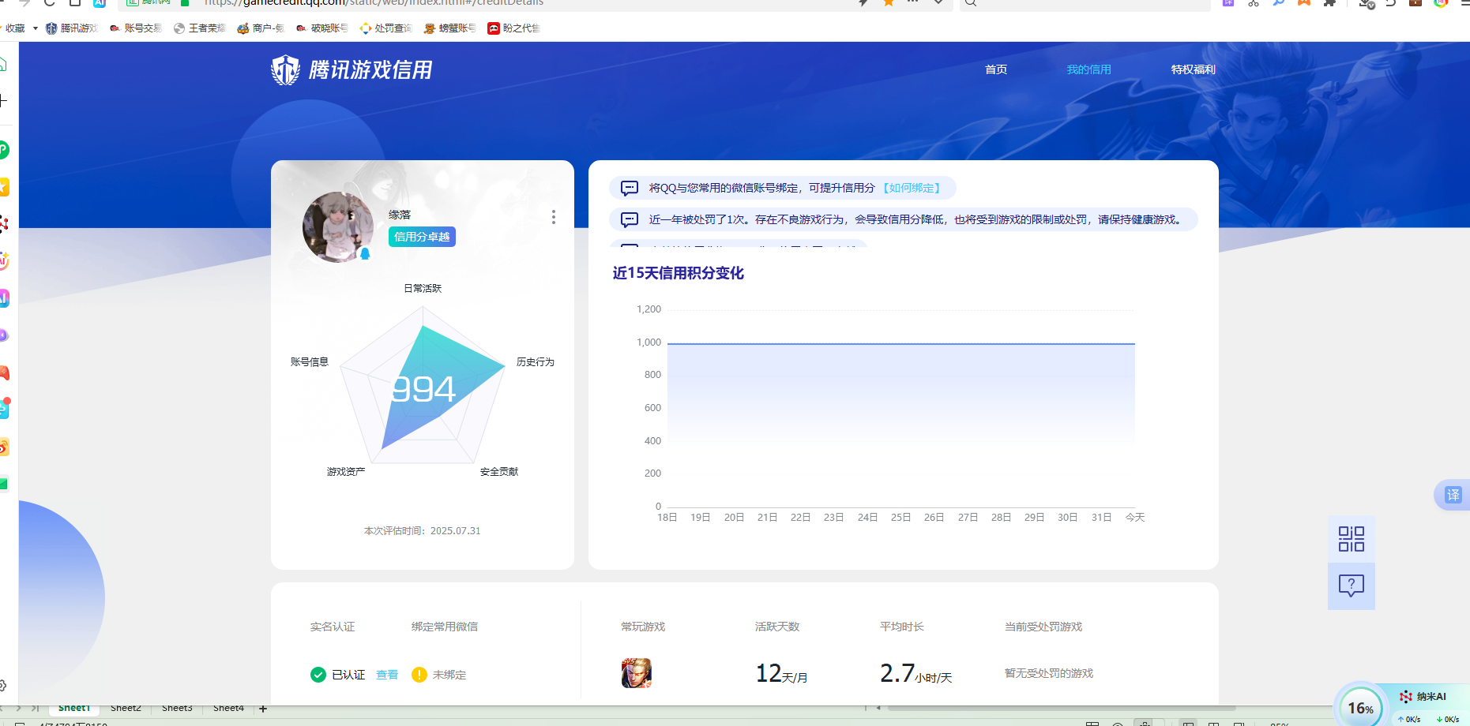Open the 账号交易 bookmark
The height and width of the screenshot is (726, 1470).
[x=136, y=28]
